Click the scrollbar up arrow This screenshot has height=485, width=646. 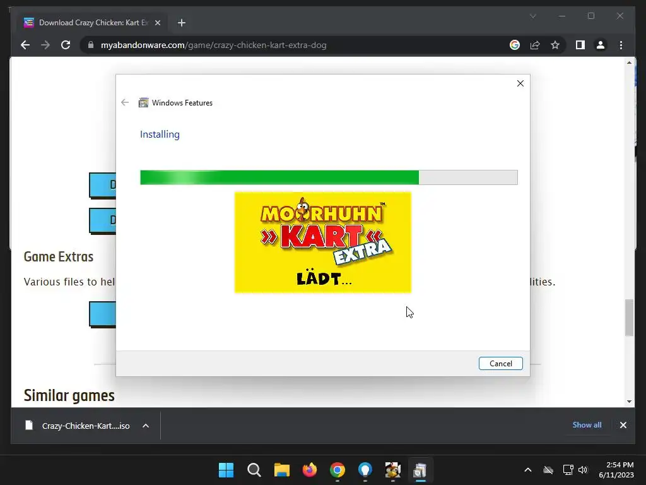[629, 63]
